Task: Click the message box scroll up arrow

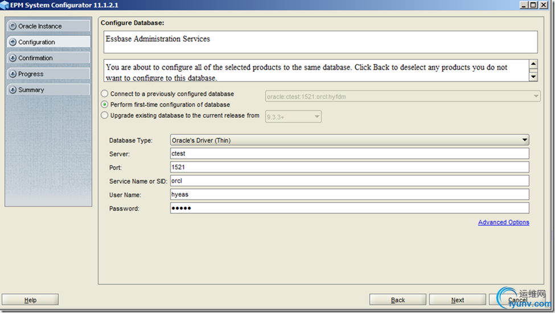Action: (x=533, y=64)
